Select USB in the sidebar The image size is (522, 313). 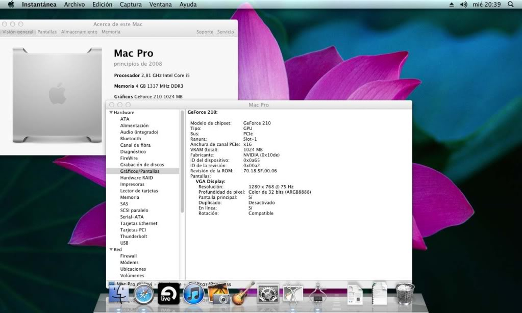(x=124, y=243)
